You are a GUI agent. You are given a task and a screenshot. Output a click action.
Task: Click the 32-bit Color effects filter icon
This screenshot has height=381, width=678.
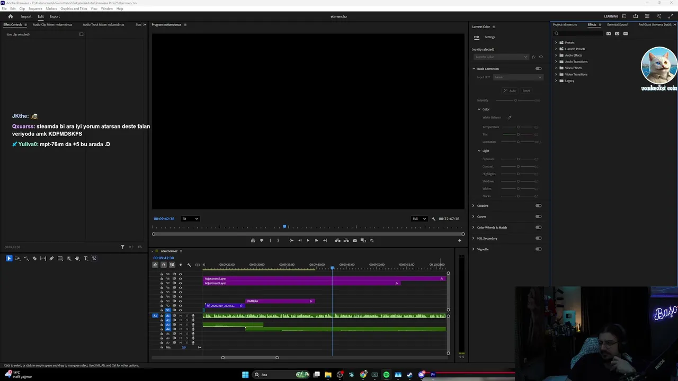tap(617, 33)
